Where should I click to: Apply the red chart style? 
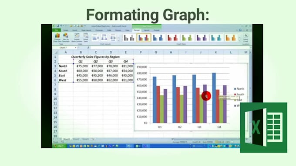(x=173, y=38)
